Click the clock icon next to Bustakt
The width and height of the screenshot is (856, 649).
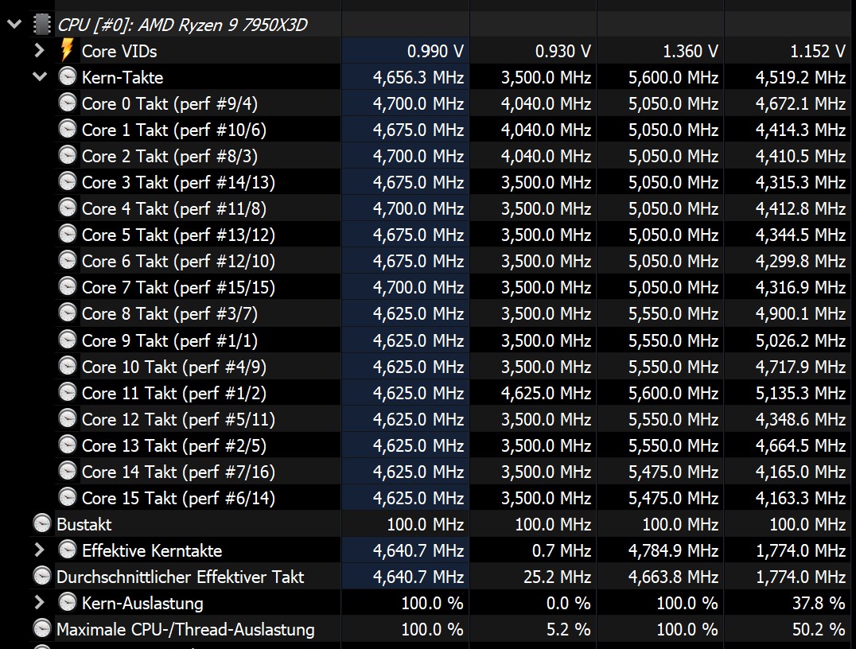click(x=42, y=523)
